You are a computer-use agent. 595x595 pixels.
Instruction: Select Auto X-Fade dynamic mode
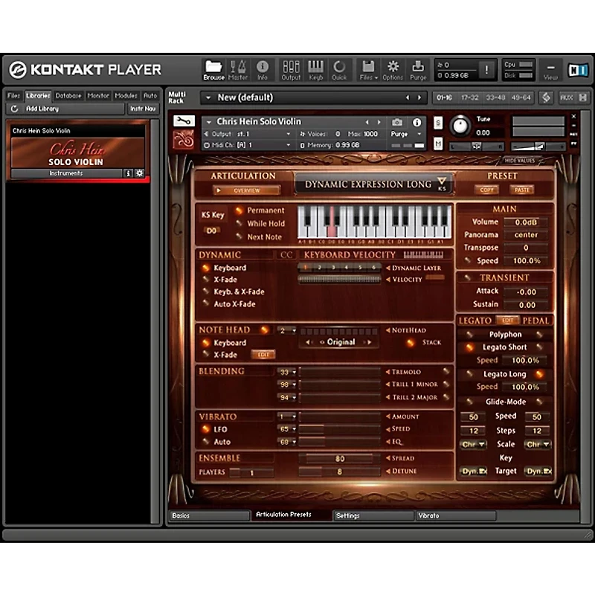[x=206, y=304]
